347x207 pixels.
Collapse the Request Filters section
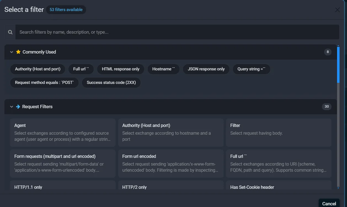click(x=12, y=107)
